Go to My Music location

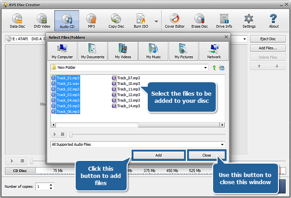coord(153,51)
